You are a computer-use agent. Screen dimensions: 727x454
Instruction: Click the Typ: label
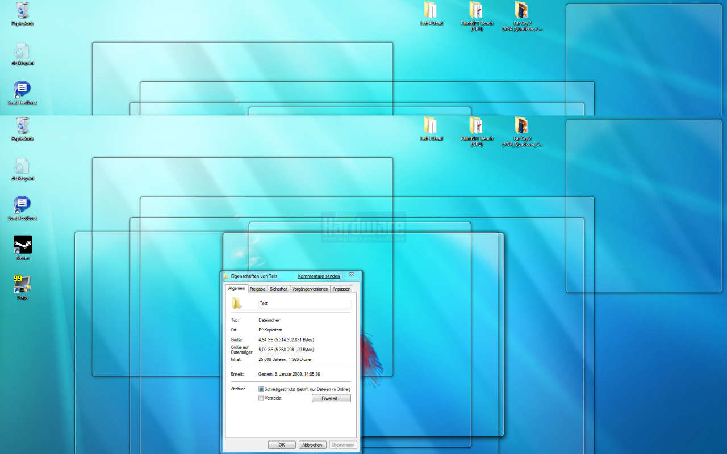[235, 320]
